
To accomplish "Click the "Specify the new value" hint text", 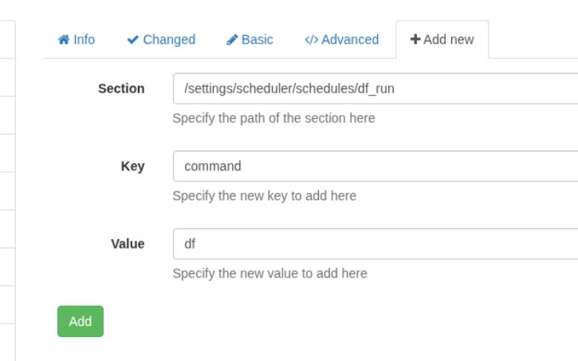I will [269, 273].
